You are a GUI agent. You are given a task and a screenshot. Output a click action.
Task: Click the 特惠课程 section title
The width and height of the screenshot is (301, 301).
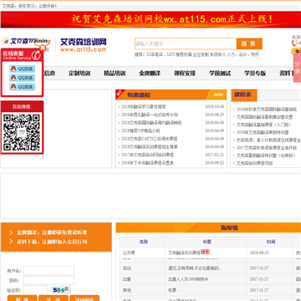pyautogui.click(x=139, y=95)
